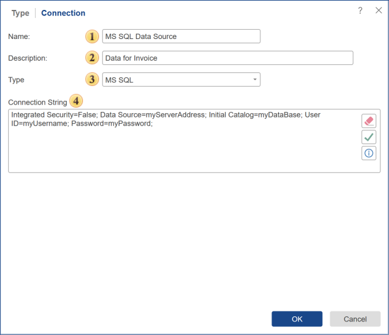Expand the Type dropdown showing MS SQL

[255, 80]
